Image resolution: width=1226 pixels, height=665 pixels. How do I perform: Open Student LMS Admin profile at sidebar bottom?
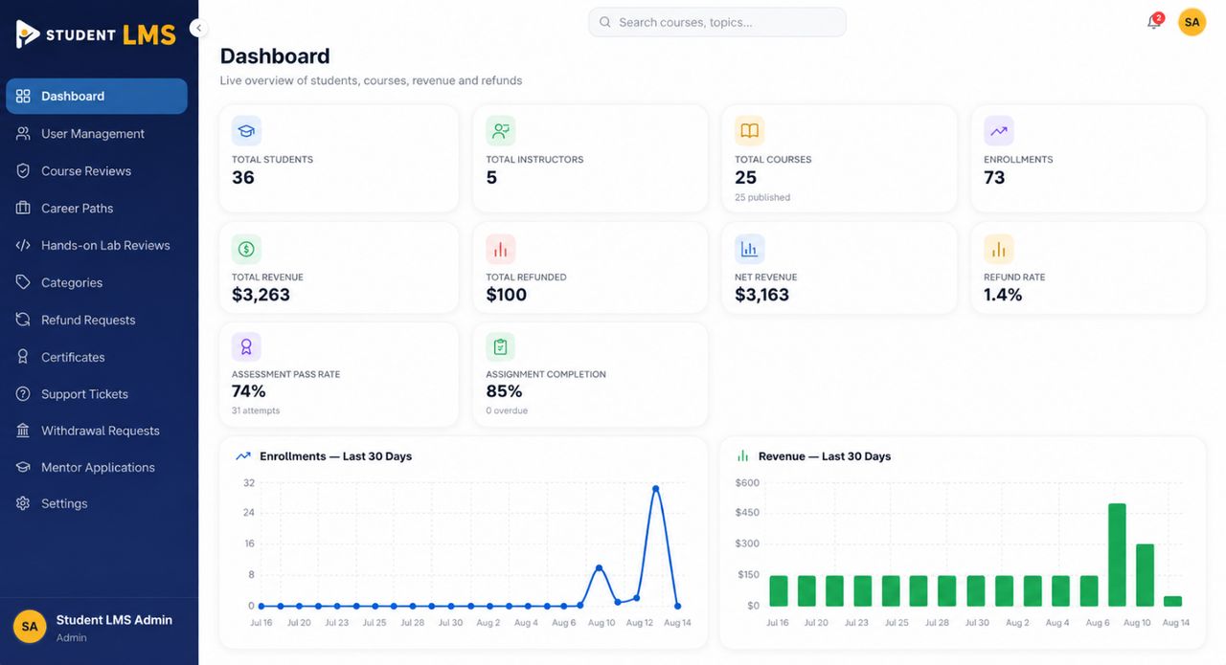tap(99, 628)
